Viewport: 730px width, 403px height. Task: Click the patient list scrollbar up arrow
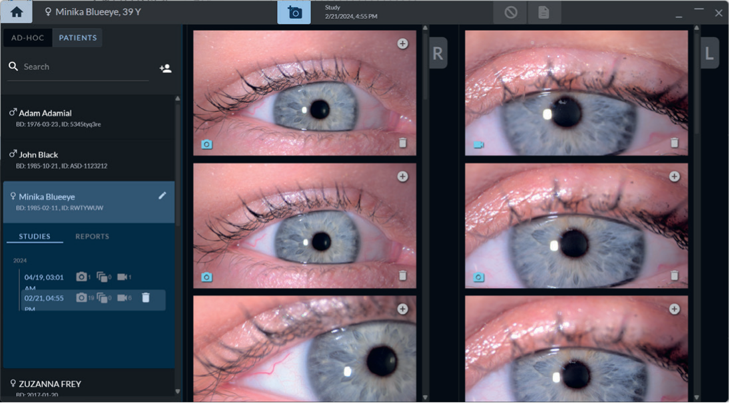point(177,98)
